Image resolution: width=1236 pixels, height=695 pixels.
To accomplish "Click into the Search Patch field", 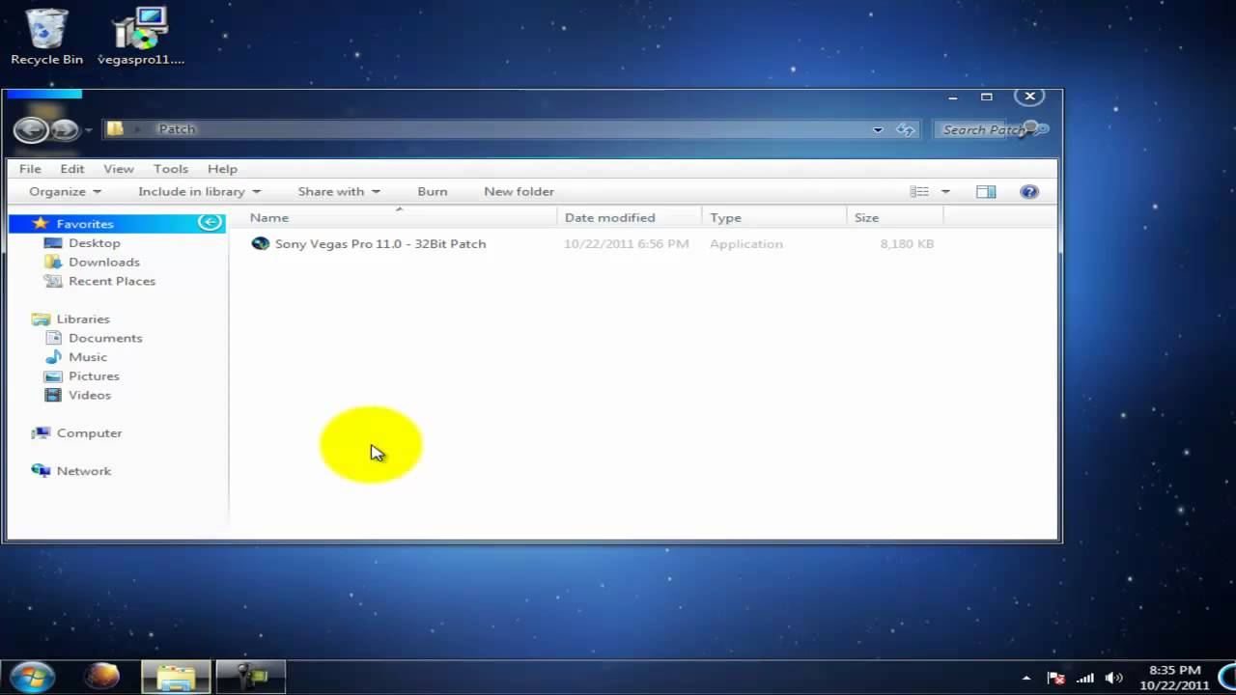I will coord(982,129).
